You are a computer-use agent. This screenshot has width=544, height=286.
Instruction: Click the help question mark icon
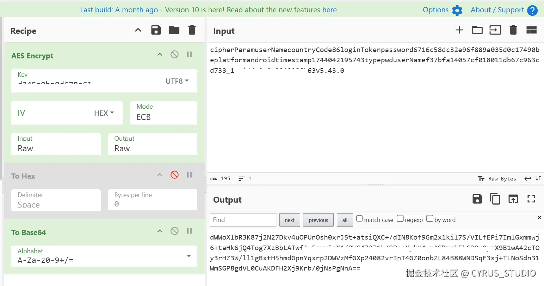[x=532, y=10]
